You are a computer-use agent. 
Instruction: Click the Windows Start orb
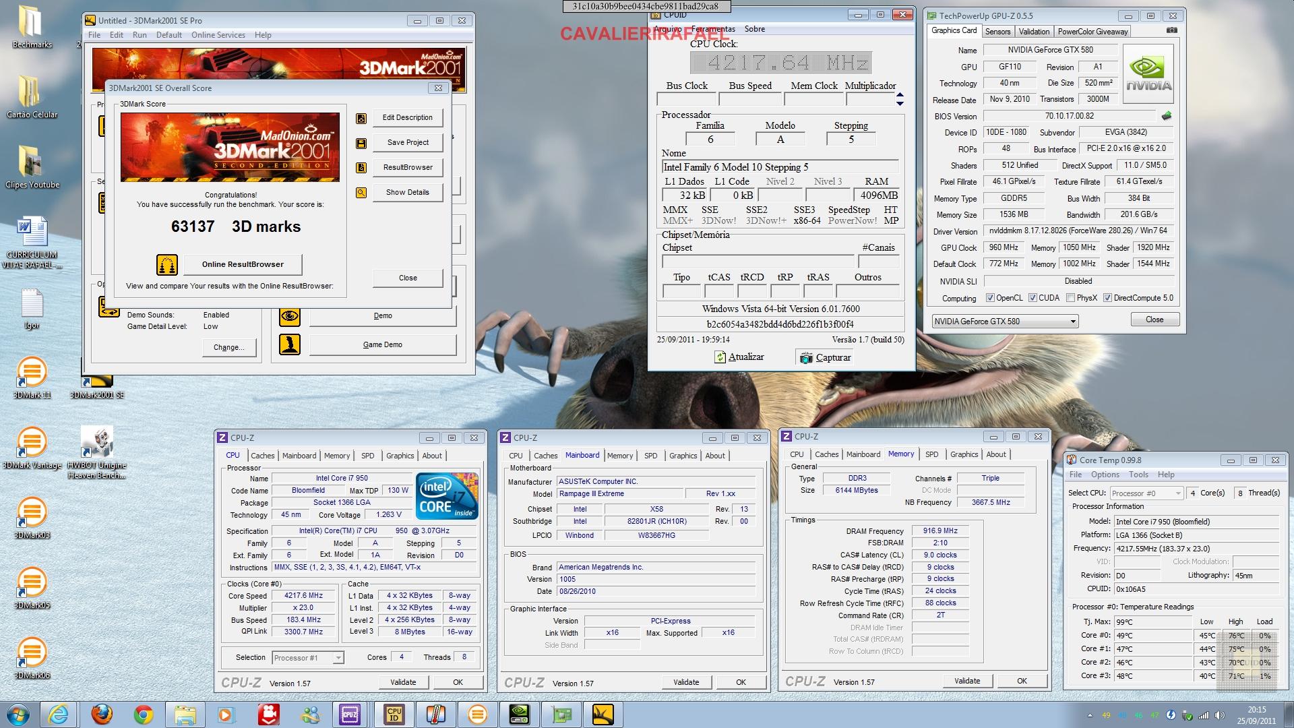pos(18,714)
